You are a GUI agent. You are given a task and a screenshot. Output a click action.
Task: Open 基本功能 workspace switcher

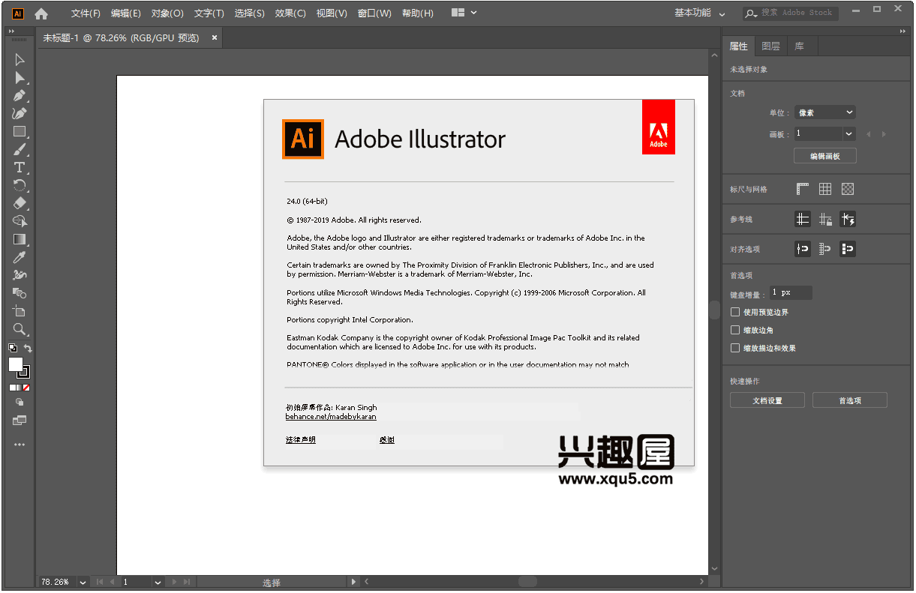tap(699, 13)
